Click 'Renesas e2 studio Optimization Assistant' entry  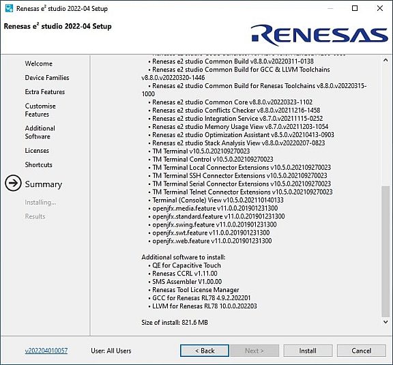click(243, 135)
